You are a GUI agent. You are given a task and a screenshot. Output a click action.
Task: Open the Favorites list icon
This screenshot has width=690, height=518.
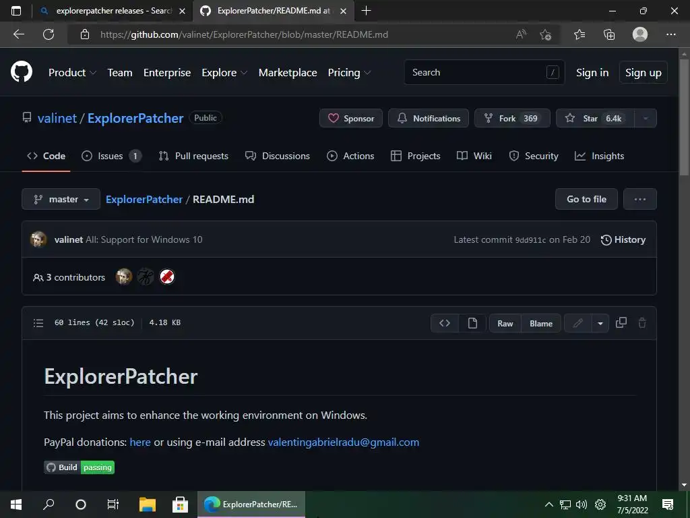[579, 34]
